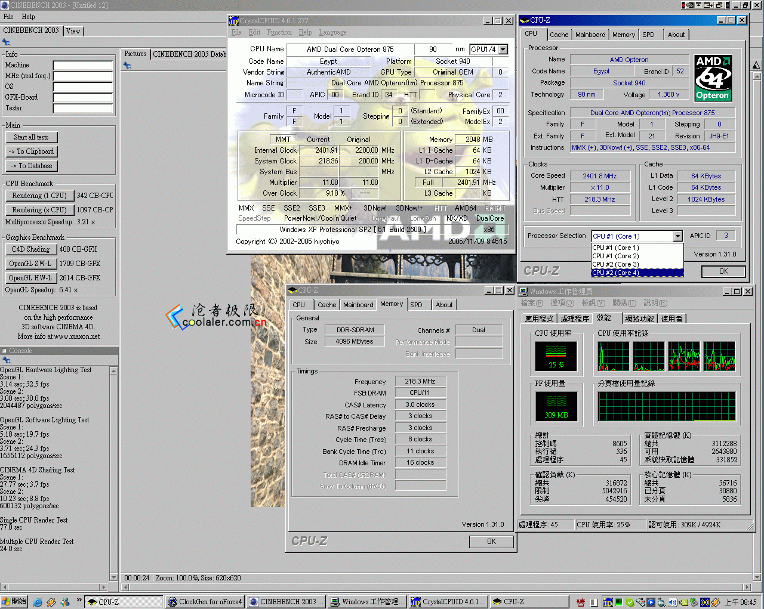Open the View tab in CINEBENCH
764x609 pixels.
click(73, 31)
